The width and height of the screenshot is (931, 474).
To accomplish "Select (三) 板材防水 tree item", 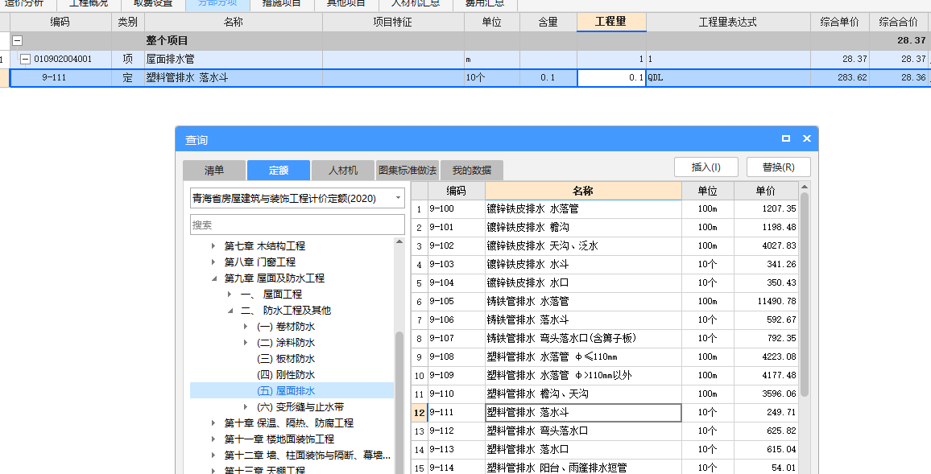I will click(286, 359).
